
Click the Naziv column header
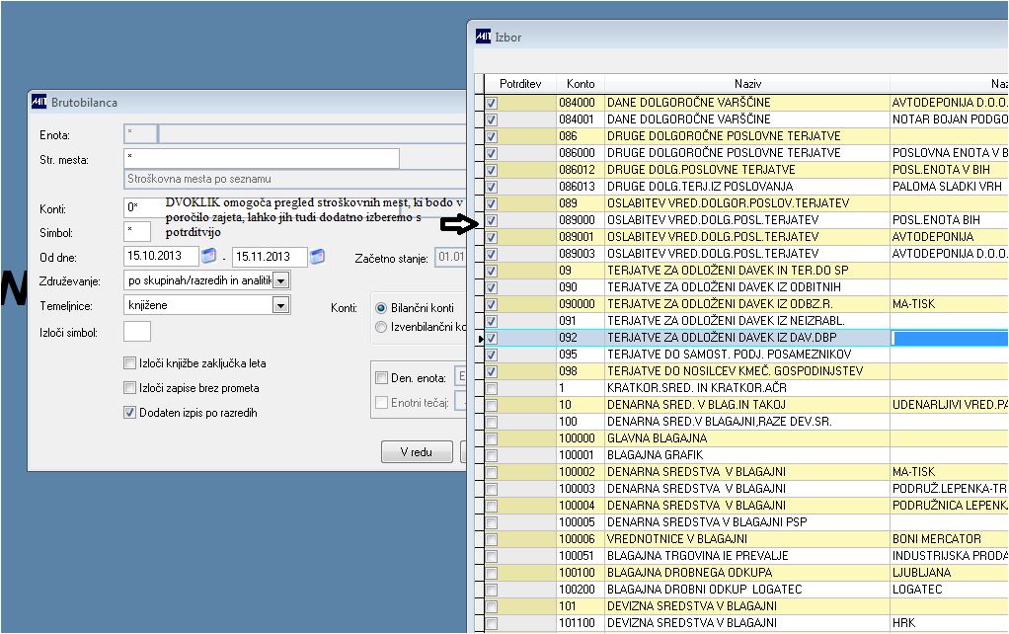(x=747, y=84)
